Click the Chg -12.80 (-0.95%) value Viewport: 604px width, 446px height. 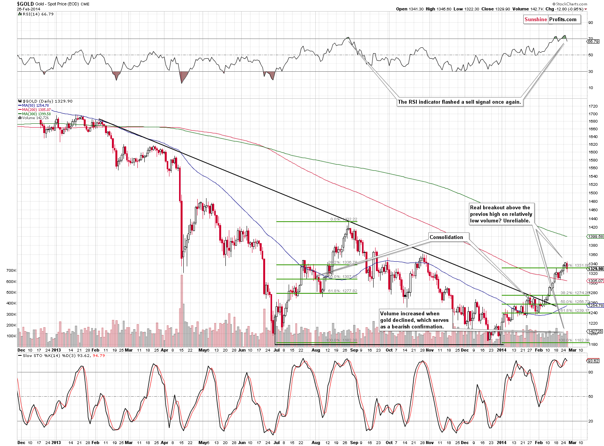564,9
